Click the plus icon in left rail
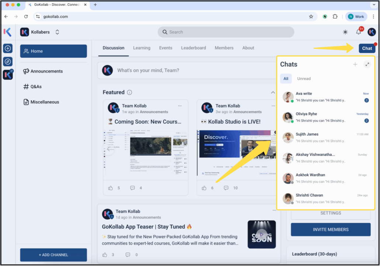 click(8, 48)
